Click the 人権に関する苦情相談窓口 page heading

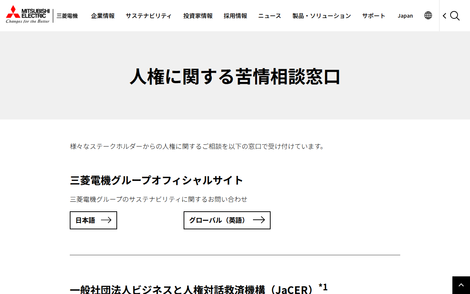235,76
